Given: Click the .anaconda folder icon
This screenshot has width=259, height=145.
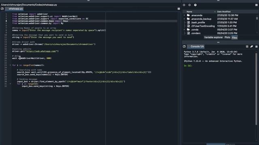Looking at the screenshot, I should click(188, 15).
